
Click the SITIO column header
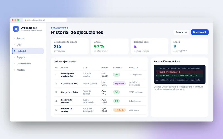tap(85, 68)
